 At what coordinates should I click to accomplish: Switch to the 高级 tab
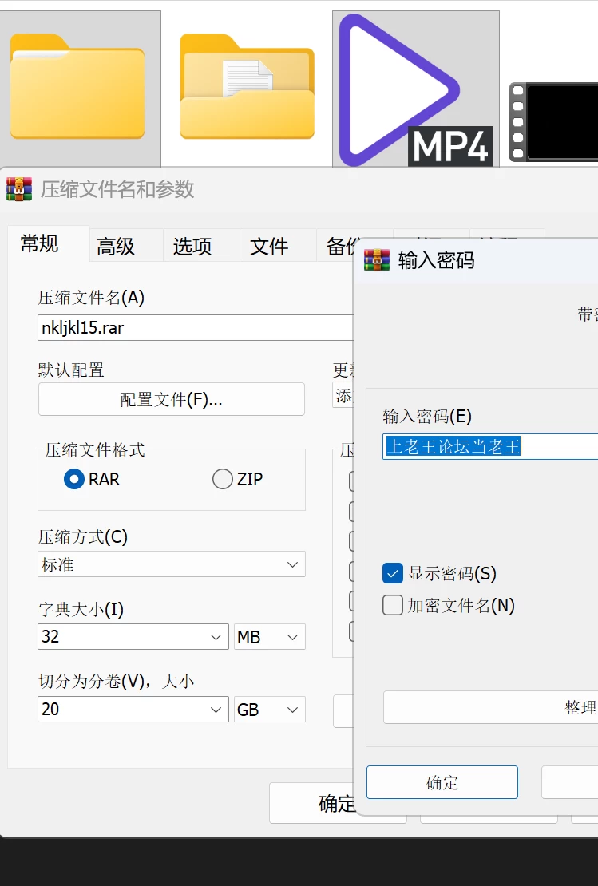(x=116, y=247)
